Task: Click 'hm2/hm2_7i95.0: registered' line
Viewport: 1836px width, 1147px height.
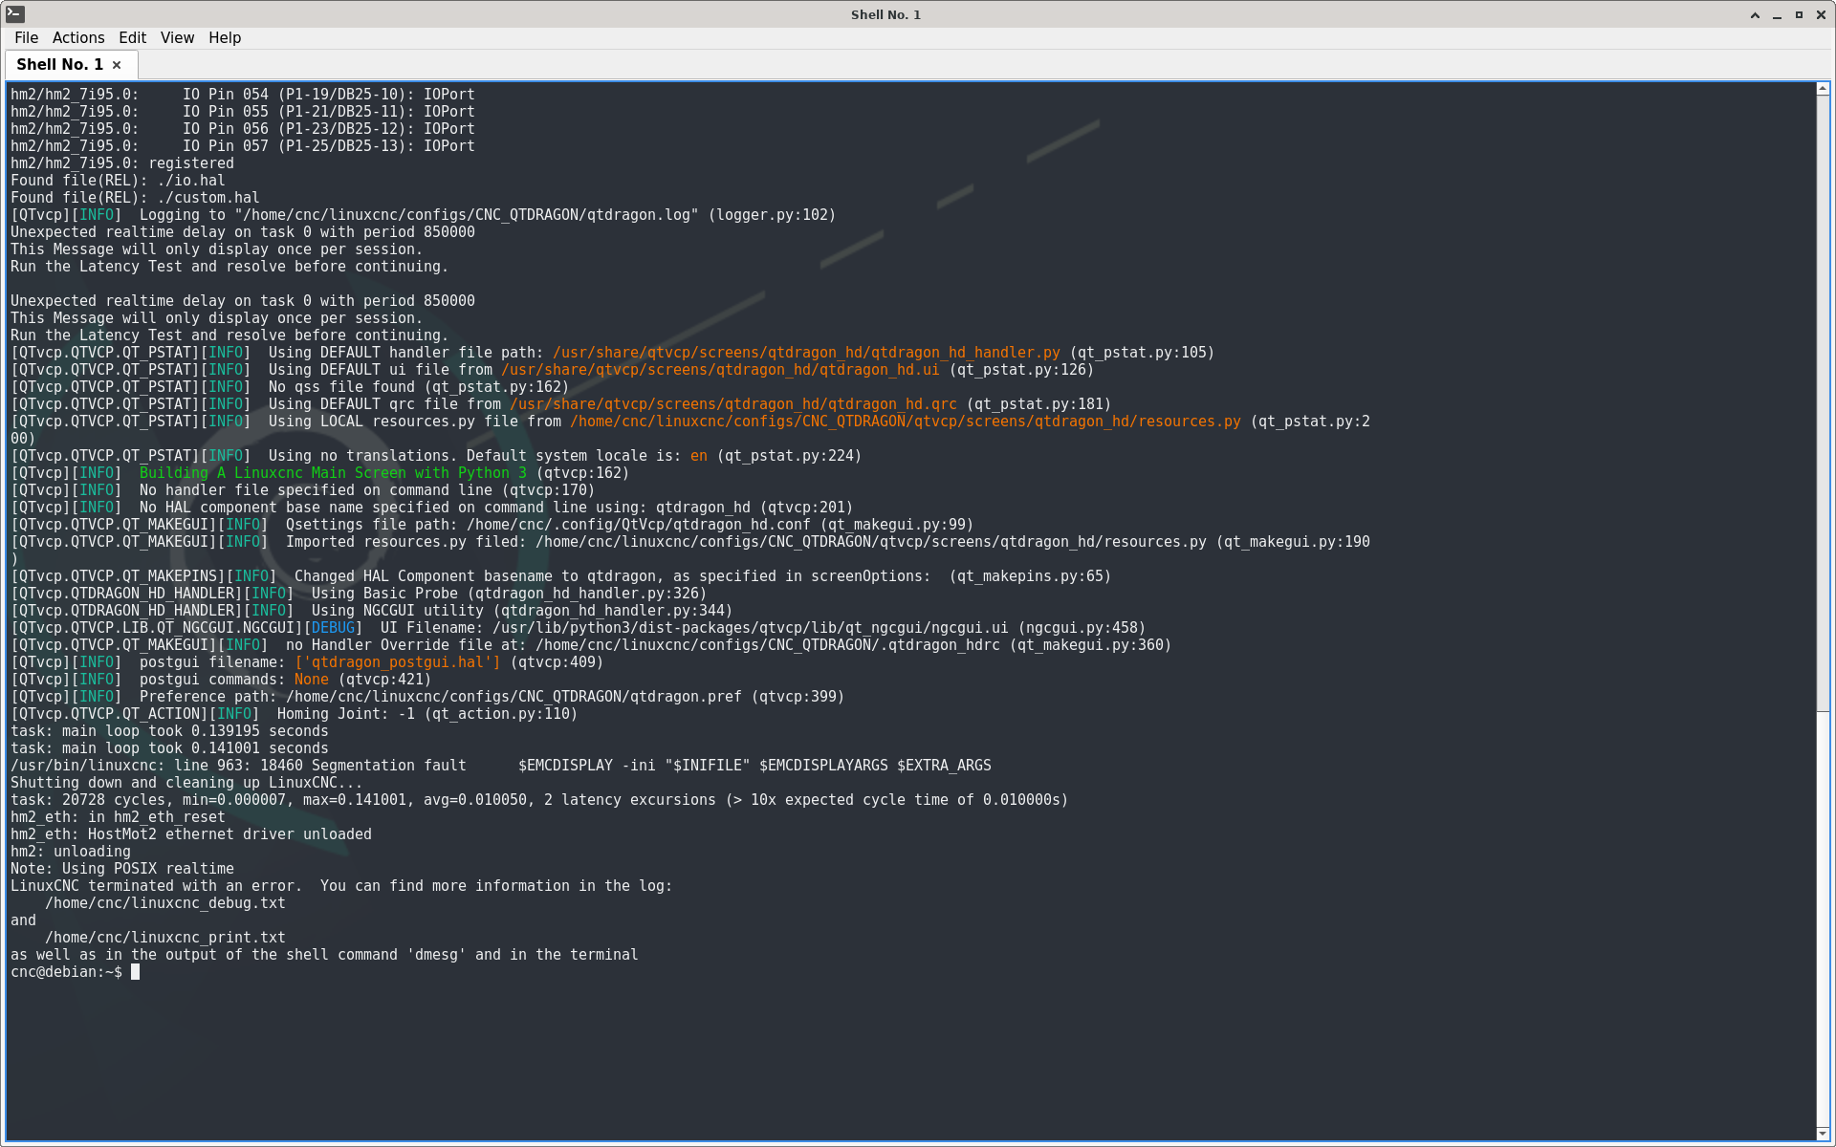Action: click(122, 163)
